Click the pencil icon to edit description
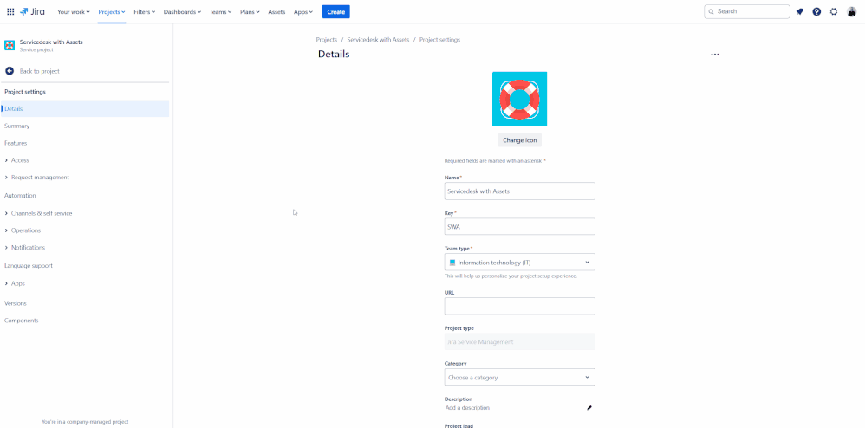The image size is (865, 428). coord(589,408)
